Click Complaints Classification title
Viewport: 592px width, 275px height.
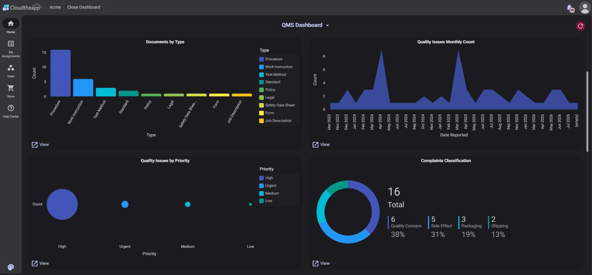click(446, 161)
